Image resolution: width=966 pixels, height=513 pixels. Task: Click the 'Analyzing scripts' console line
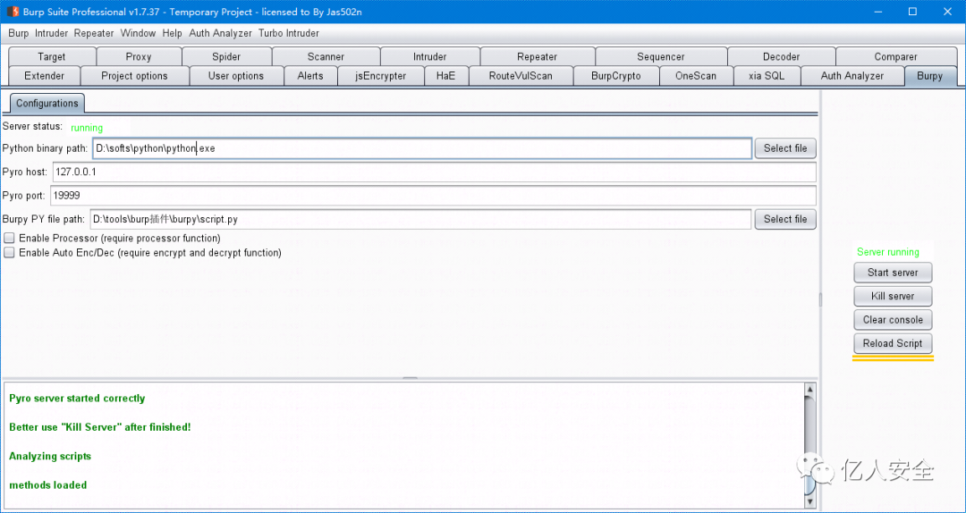point(50,456)
